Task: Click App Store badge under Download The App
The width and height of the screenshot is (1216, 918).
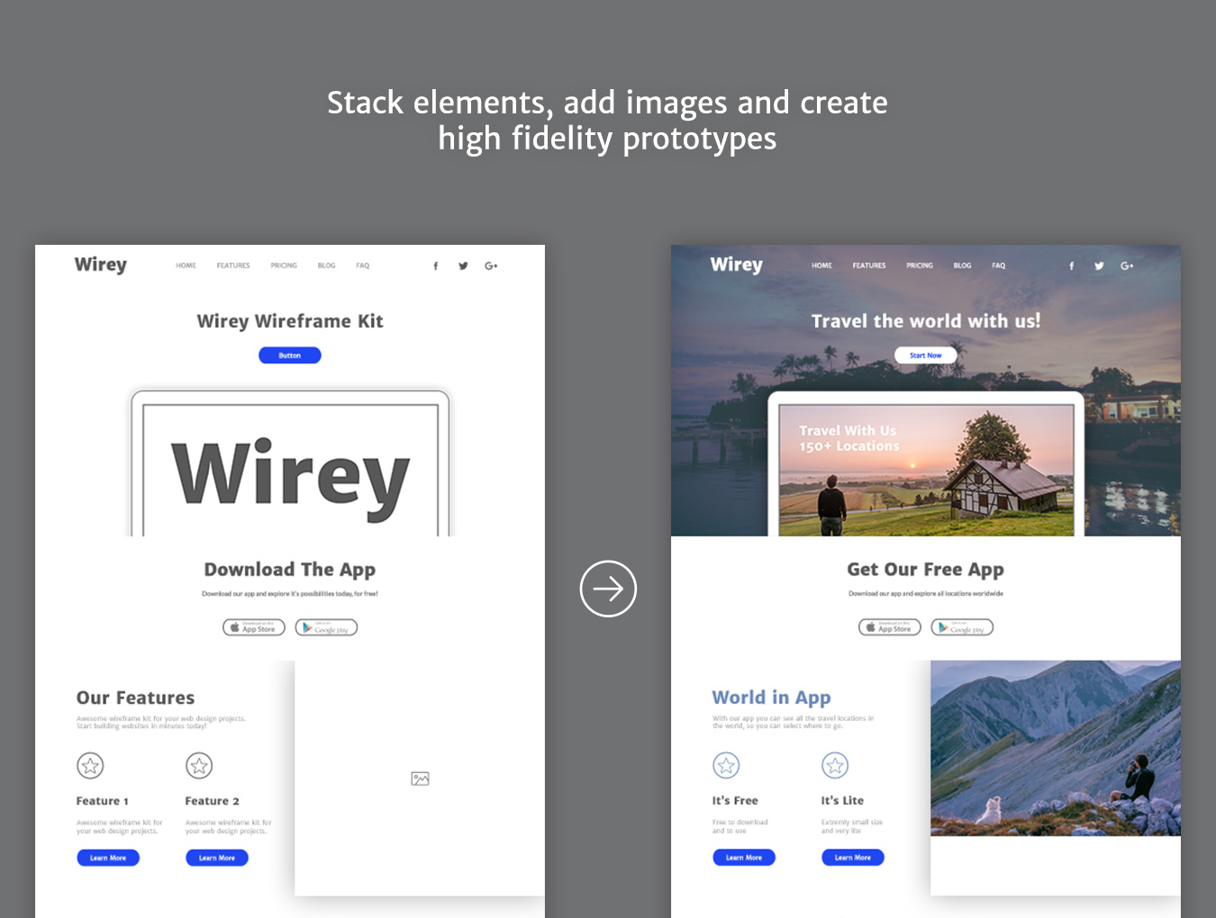Action: pos(254,627)
